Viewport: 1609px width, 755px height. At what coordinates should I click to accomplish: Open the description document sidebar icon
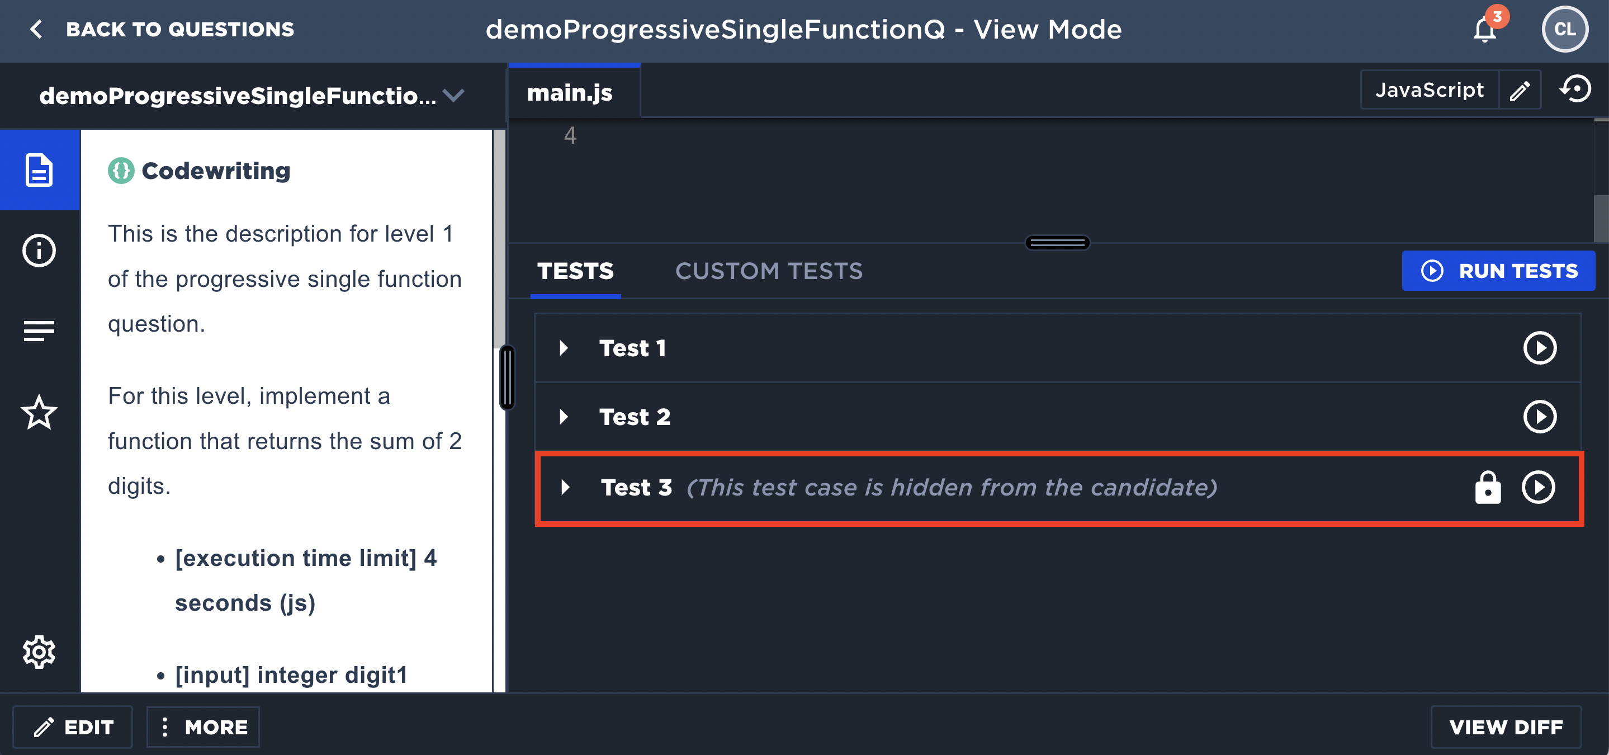click(x=39, y=170)
